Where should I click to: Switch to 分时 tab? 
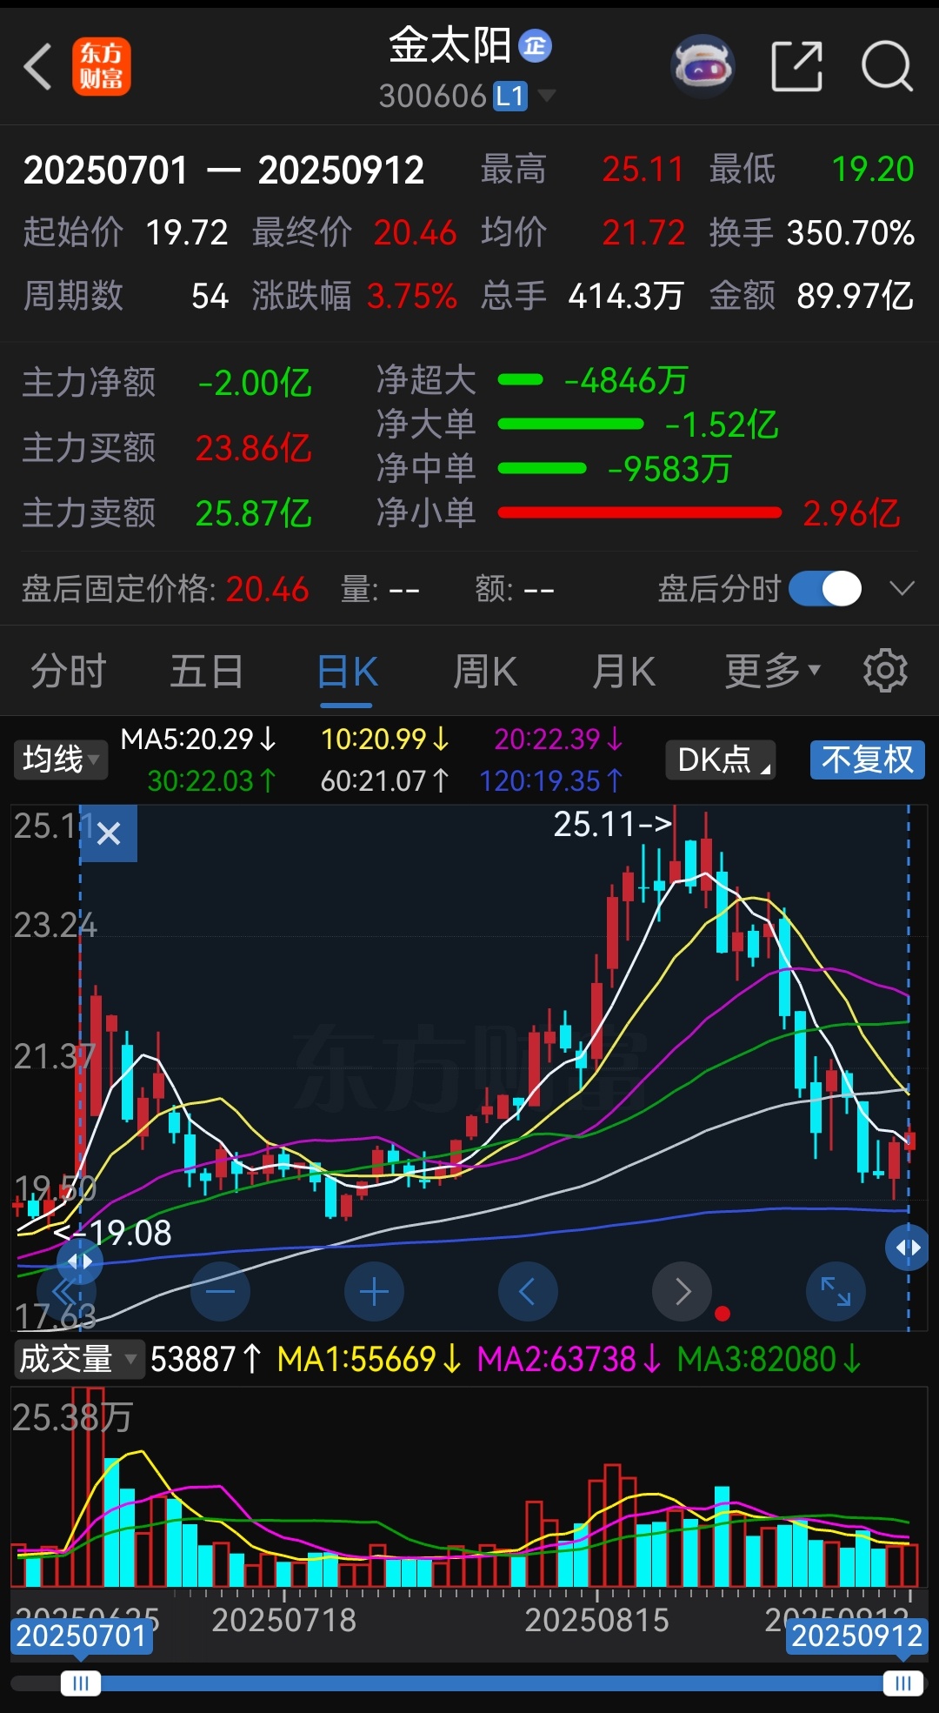68,671
